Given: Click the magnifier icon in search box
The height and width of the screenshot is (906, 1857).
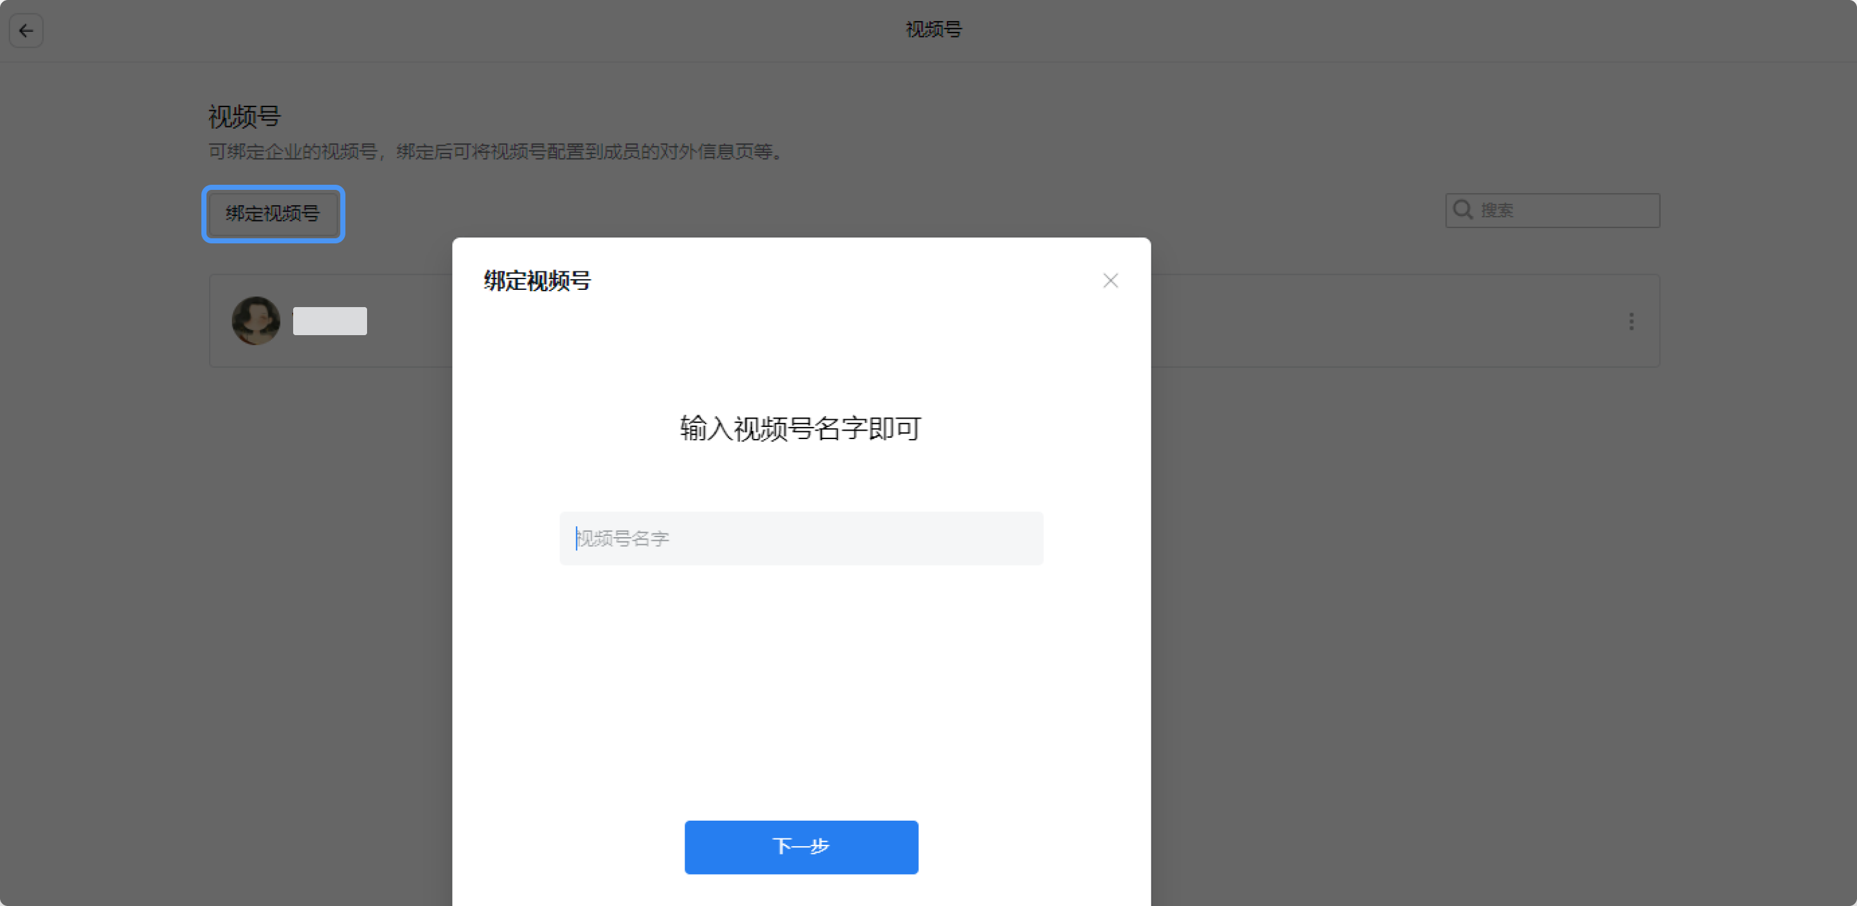Looking at the screenshot, I should click(x=1462, y=210).
